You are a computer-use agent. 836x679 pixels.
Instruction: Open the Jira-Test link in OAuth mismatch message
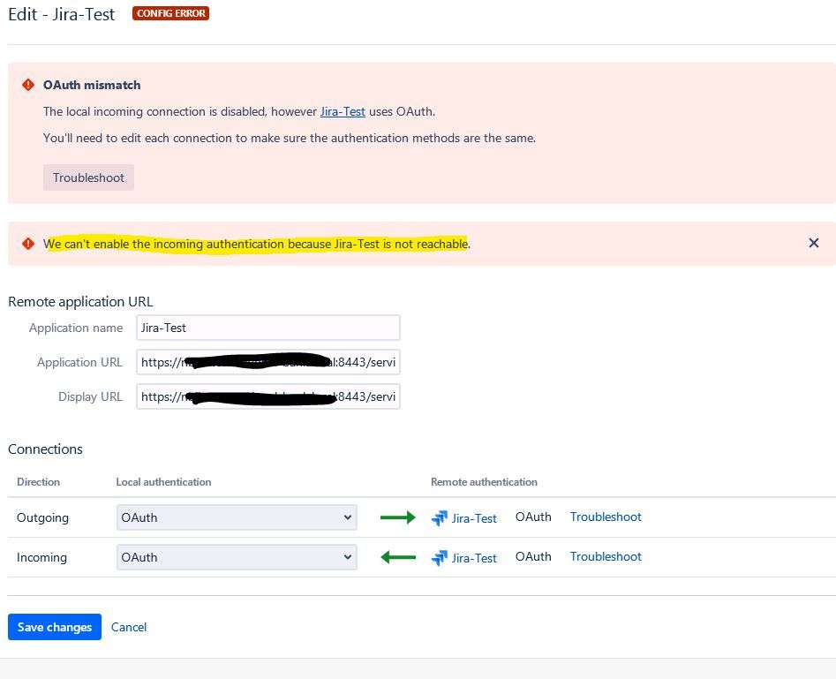pos(343,111)
